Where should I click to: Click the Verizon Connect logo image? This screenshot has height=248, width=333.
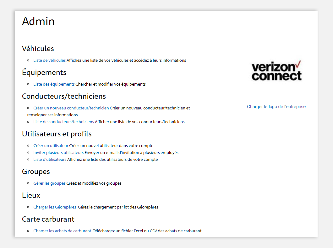click(x=276, y=71)
